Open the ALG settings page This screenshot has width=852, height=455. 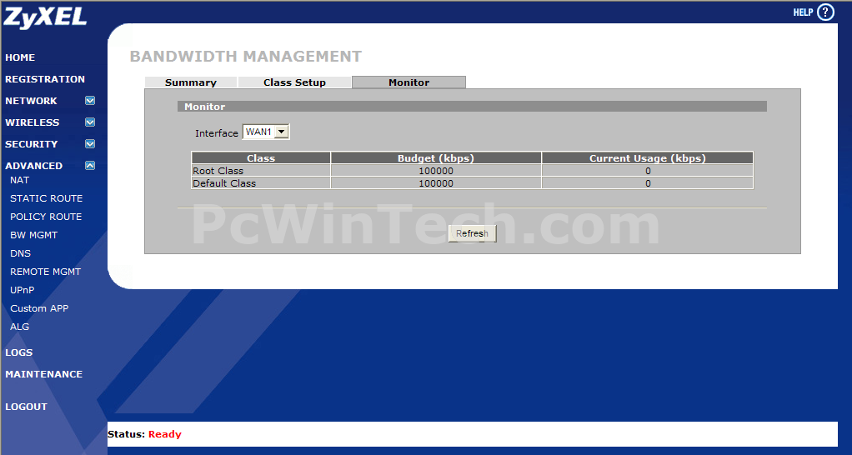(x=19, y=327)
